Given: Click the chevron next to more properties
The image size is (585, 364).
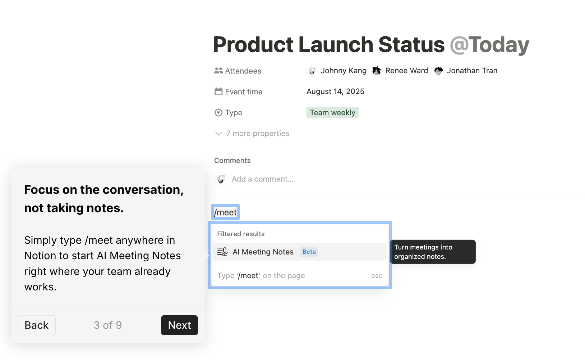Looking at the screenshot, I should [218, 134].
